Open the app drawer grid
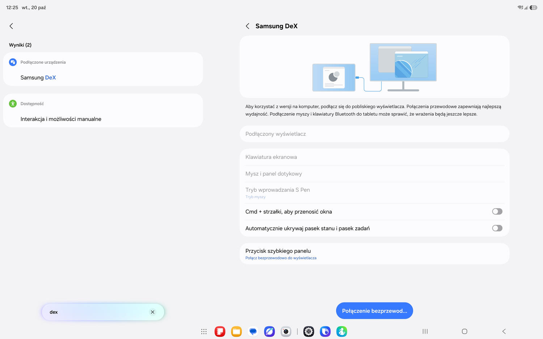This screenshot has height=339, width=543. 204,331
